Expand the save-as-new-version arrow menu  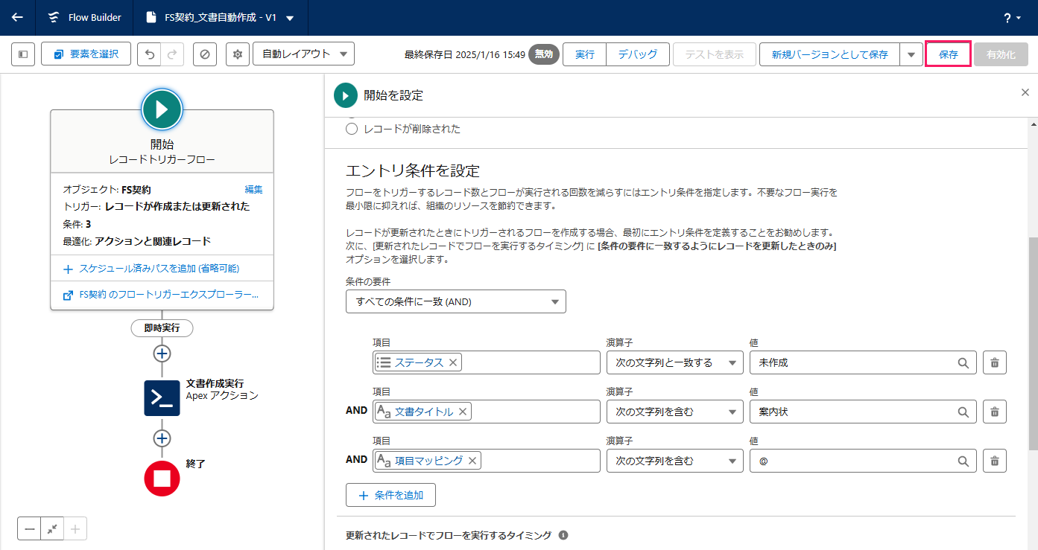[x=911, y=54]
